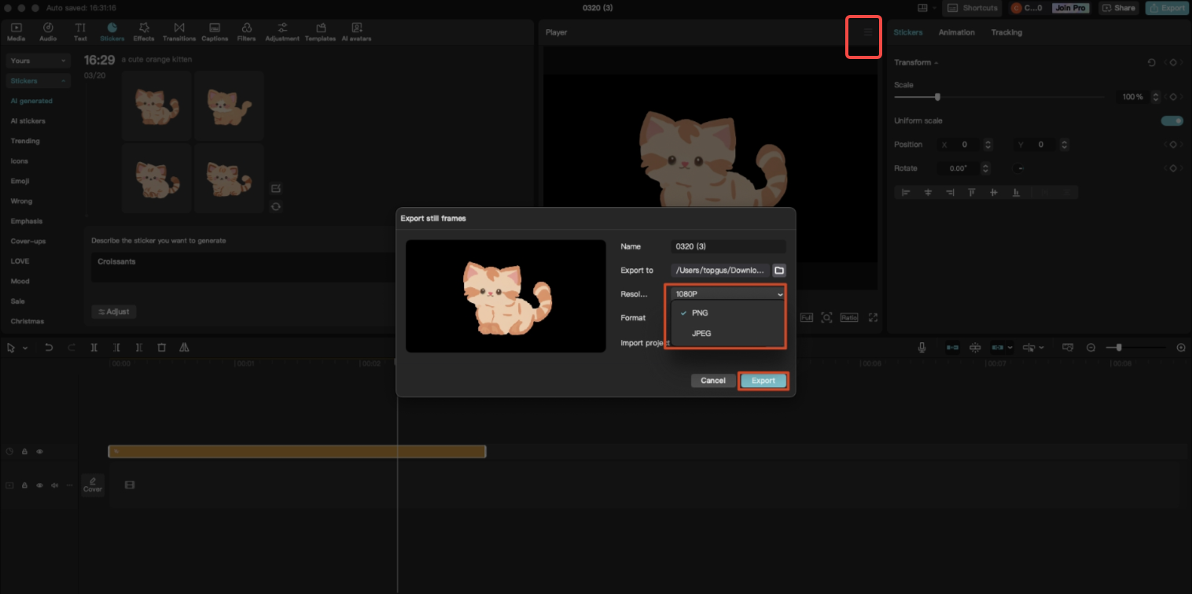The image size is (1192, 594).
Task: Choose JPEG from the format list
Action: point(728,334)
